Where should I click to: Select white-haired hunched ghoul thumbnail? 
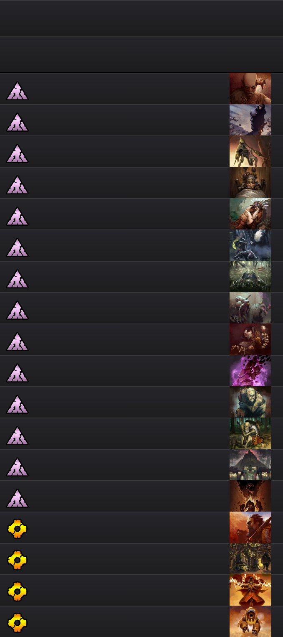click(250, 402)
